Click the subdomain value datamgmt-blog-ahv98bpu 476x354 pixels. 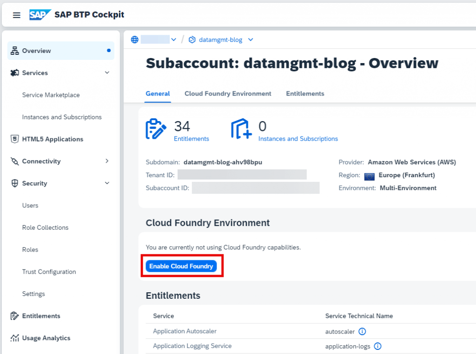tap(223, 162)
